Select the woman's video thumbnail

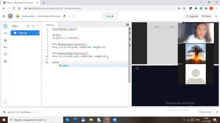(x=196, y=33)
